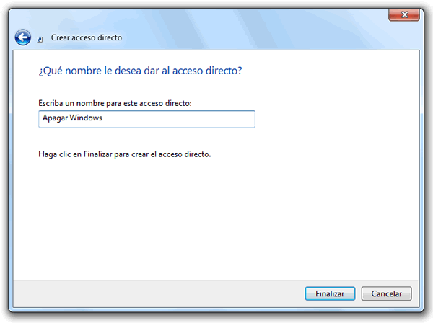The height and width of the screenshot is (323, 433).
Task: Click the Cancelar button
Action: [x=386, y=293]
